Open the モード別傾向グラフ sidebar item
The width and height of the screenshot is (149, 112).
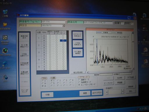tap(24, 46)
